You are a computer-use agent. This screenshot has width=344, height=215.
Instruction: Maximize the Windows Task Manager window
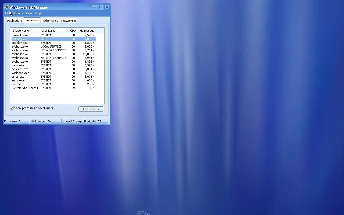click(101, 7)
